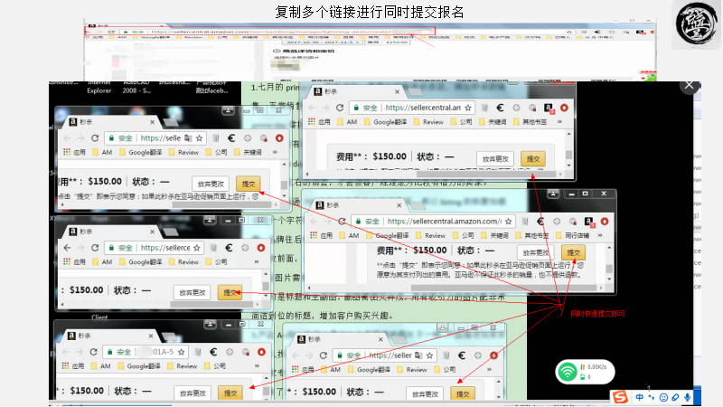The width and height of the screenshot is (723, 407).
Task: Click the red circle extension in the middle-left window
Action: click(261, 248)
